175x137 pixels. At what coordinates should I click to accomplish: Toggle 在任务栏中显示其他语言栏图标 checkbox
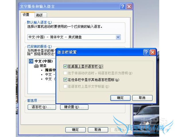tap(65, 80)
